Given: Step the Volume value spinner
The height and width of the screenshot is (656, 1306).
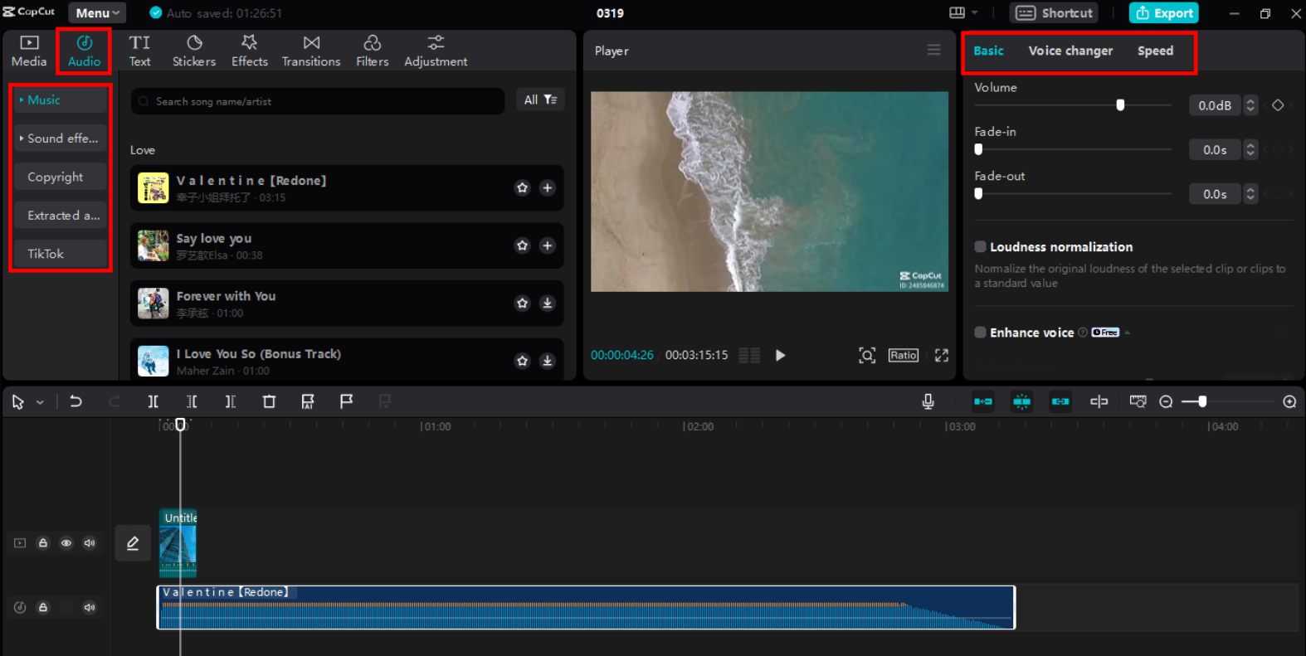Looking at the screenshot, I should (x=1250, y=105).
